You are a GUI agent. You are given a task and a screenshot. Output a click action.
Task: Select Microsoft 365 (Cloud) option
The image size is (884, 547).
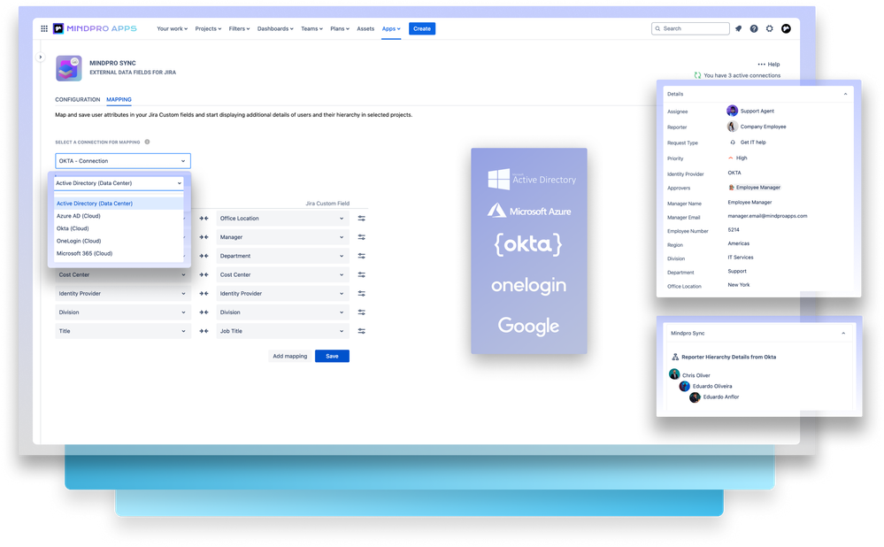point(119,254)
